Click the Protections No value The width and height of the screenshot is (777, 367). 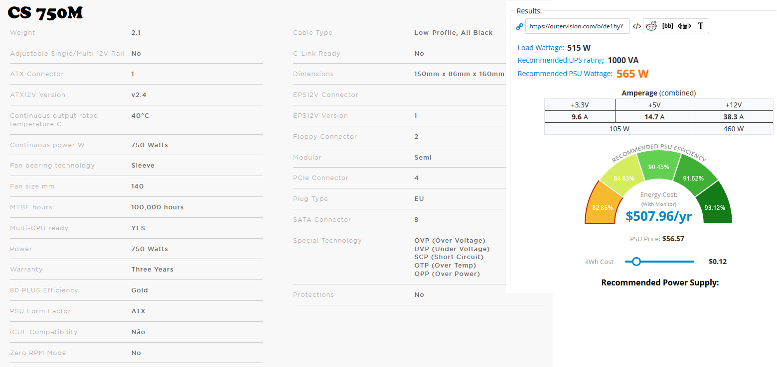click(419, 294)
